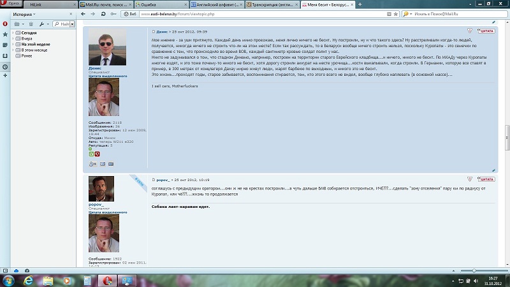Open search engine selector dropdown
This screenshot has height=287, width=510.
pyautogui.click(x=407, y=14)
